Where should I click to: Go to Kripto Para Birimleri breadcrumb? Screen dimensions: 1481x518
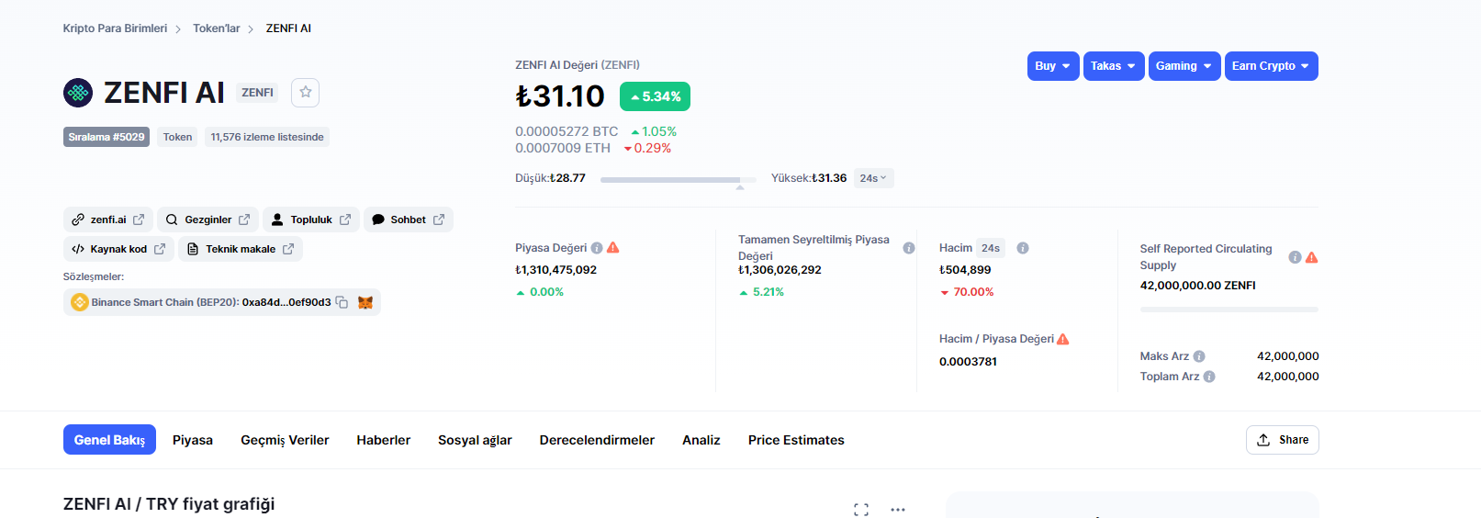pyautogui.click(x=115, y=28)
